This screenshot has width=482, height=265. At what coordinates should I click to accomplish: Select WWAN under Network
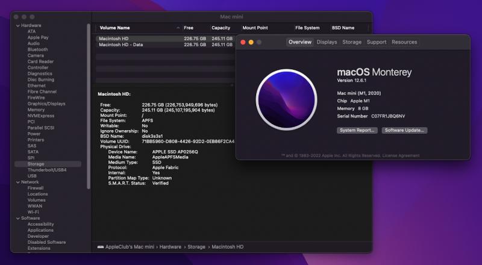35,206
